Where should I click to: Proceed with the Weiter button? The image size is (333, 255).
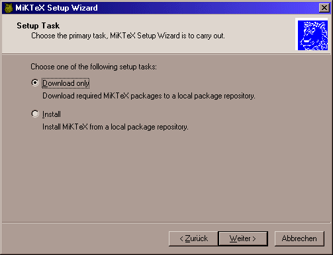[243, 238]
